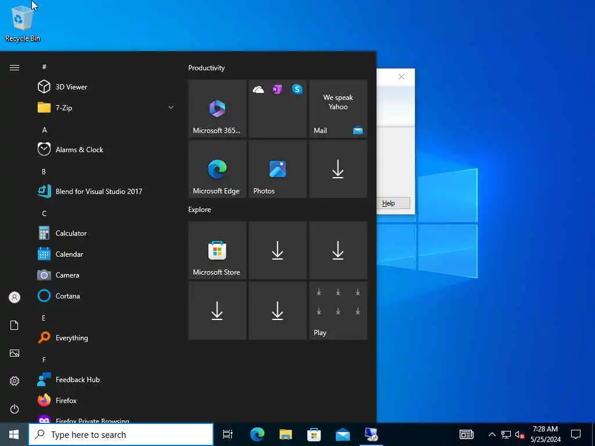
Task: Open the Pictures shortcut in Start sidebar
Action: pos(15,353)
